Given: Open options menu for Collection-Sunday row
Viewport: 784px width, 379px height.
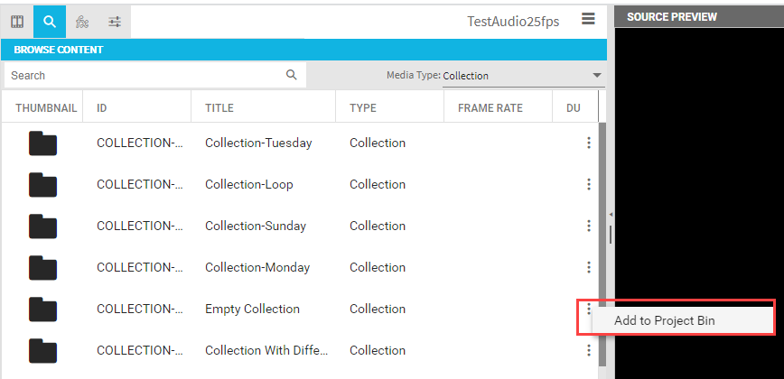Looking at the screenshot, I should pyautogui.click(x=589, y=226).
